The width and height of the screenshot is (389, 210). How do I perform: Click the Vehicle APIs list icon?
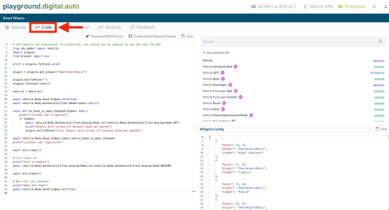(305, 6)
